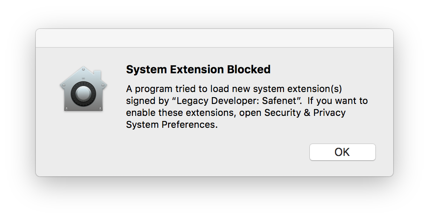Click the OK button

(x=342, y=152)
